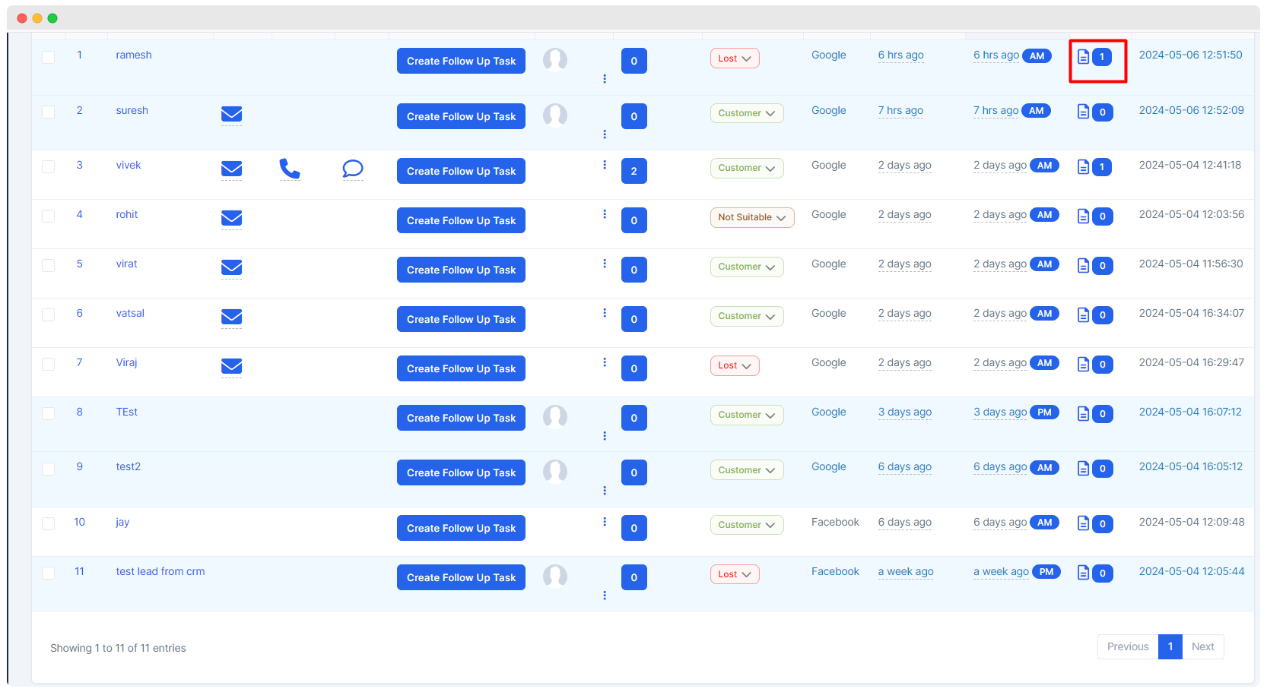Viewport: 1267px width, 692px height.
Task: Tick the checkbox beside virat
Action: tap(48, 265)
